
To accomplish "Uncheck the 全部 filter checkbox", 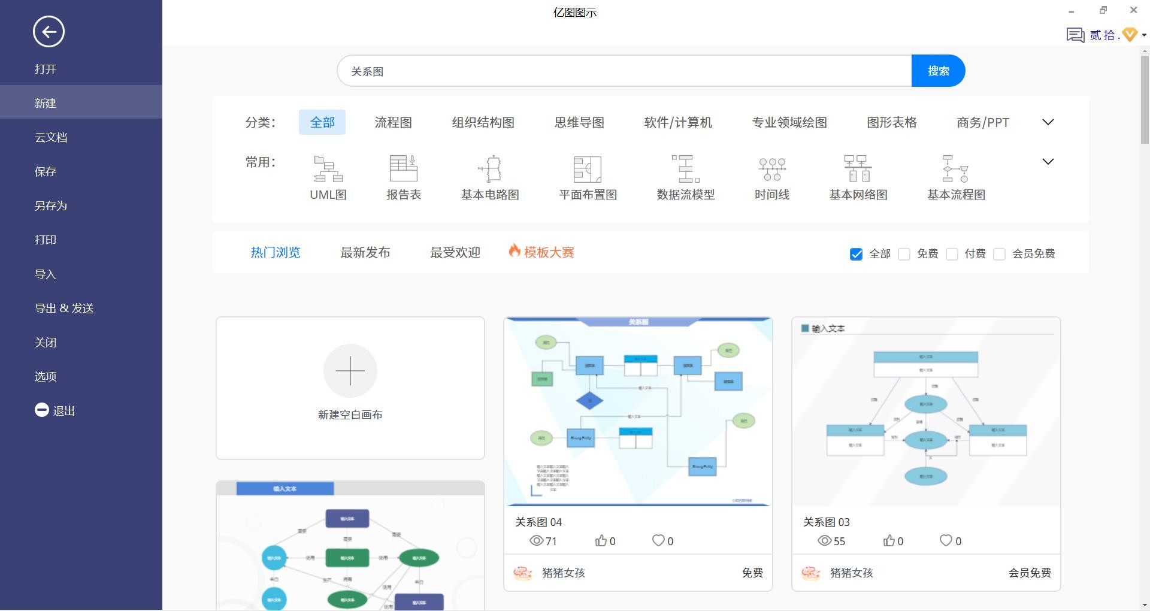I will pyautogui.click(x=856, y=254).
